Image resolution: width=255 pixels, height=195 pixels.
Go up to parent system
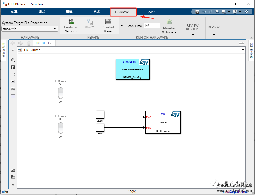coord(29,43)
